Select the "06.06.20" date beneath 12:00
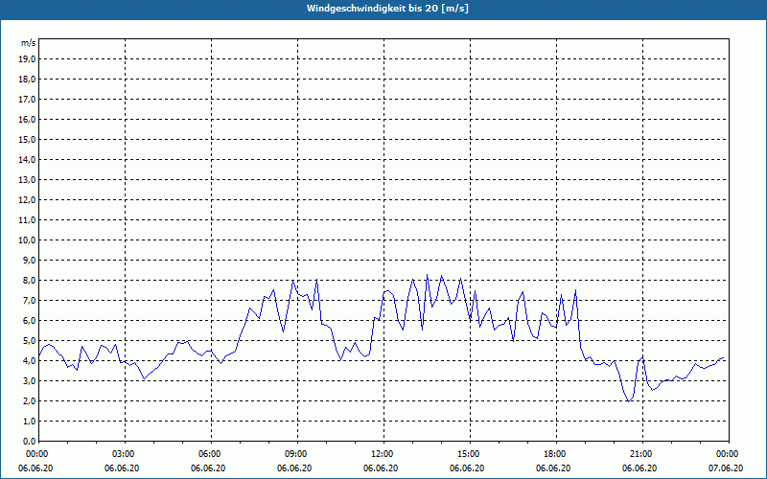767x479 pixels. pyautogui.click(x=381, y=468)
